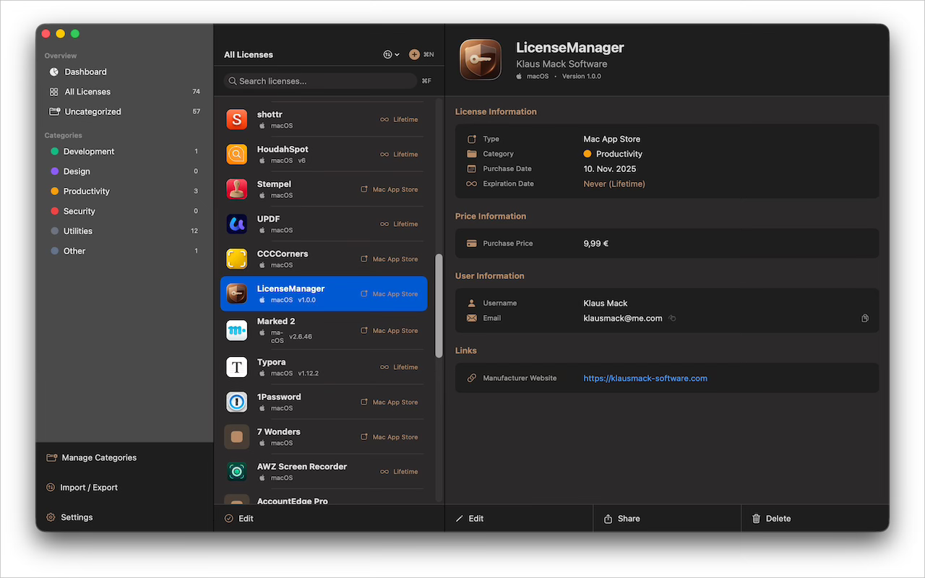925x578 pixels.
Task: Click the Mac App Store type value
Action: 612,139
